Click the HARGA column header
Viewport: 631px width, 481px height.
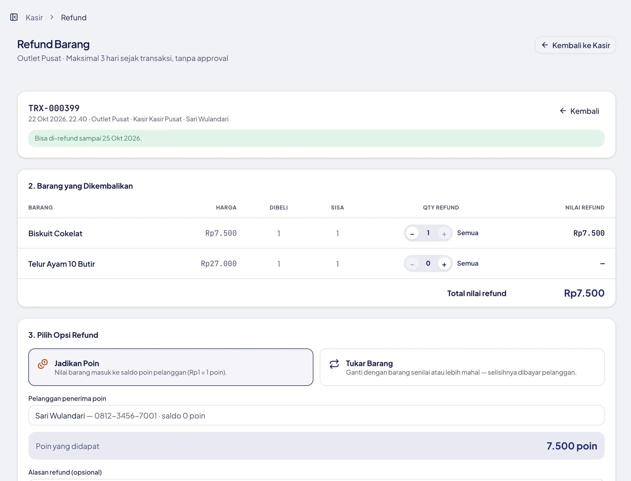226,208
